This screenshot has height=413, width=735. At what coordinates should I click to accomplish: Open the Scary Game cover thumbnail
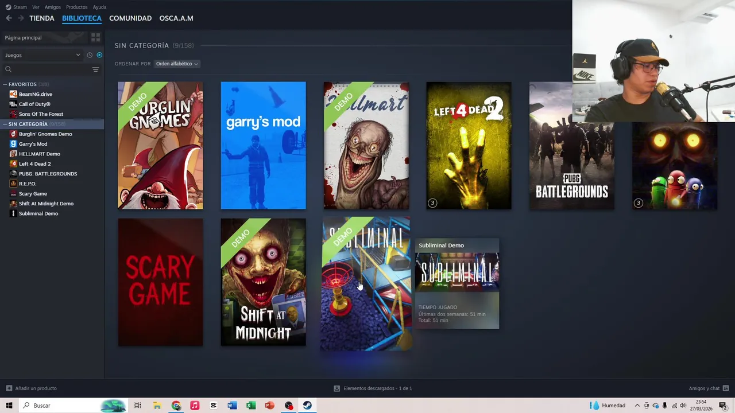point(160,282)
